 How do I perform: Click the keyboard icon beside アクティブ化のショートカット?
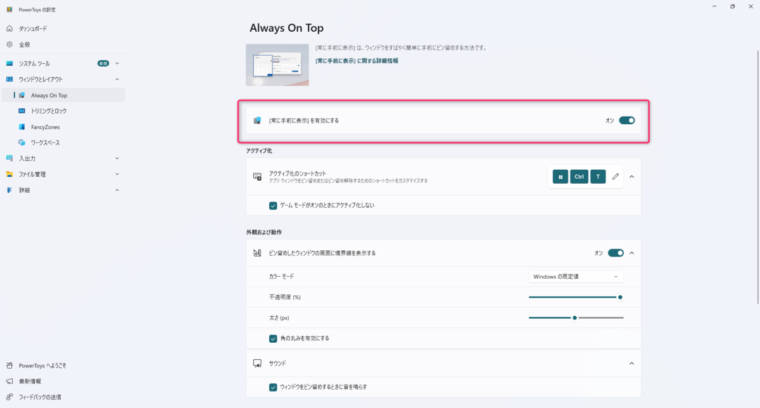(257, 177)
